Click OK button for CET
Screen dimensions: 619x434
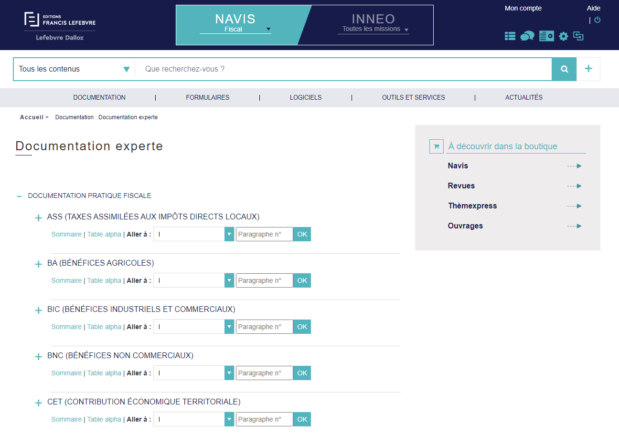302,419
